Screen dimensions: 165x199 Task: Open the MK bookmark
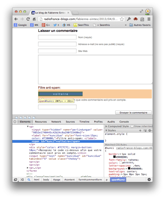[34, 25]
